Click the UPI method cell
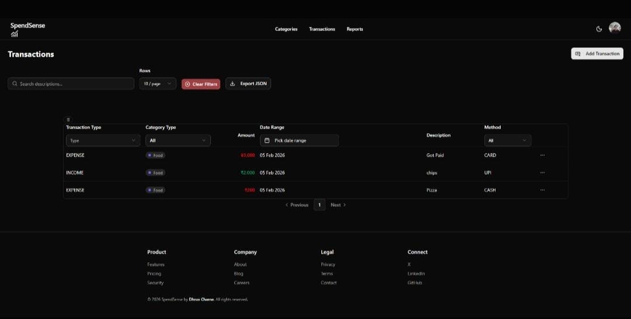Image resolution: width=631 pixels, height=319 pixels. [488, 172]
